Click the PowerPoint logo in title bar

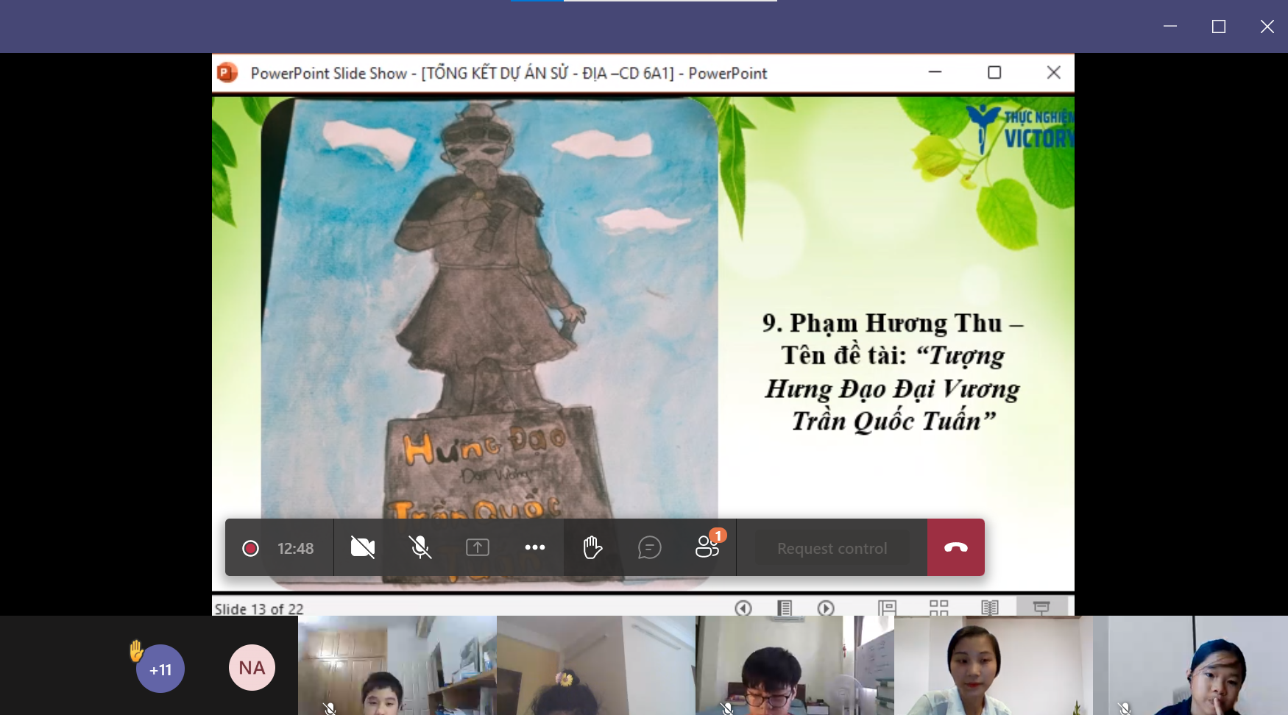point(227,73)
